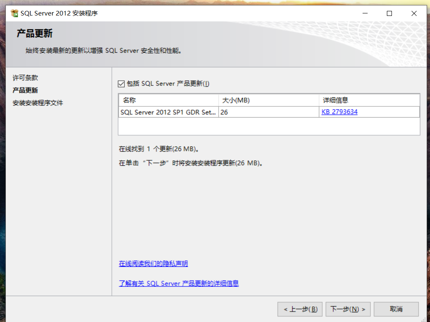Click the text 在线找到 1 个更新(26 MB)
Image resolution: width=430 pixels, height=322 pixels.
pyautogui.click(x=159, y=149)
